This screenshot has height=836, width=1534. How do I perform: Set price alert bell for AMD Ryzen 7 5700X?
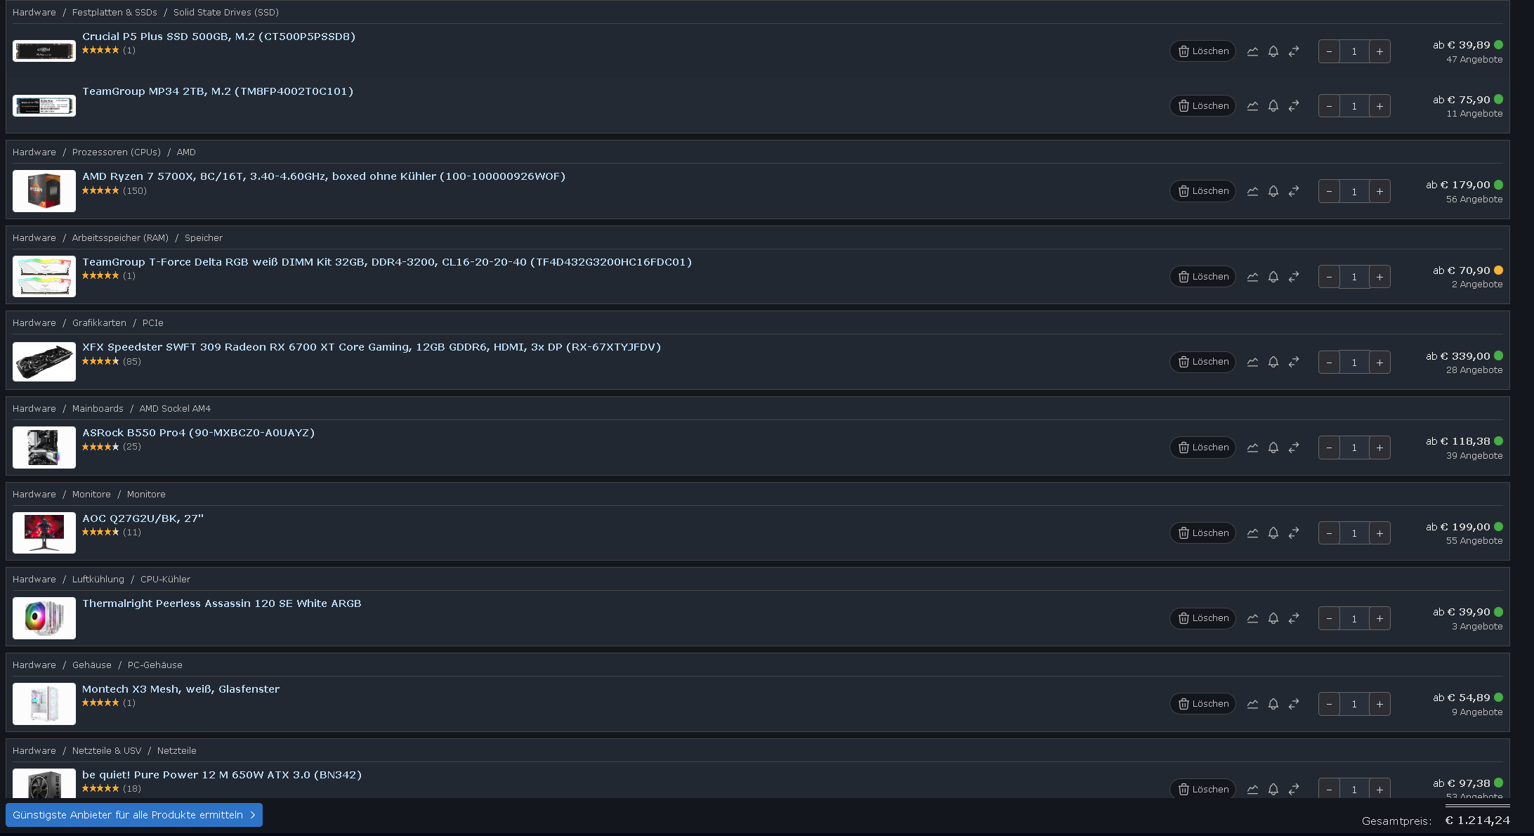point(1273,191)
